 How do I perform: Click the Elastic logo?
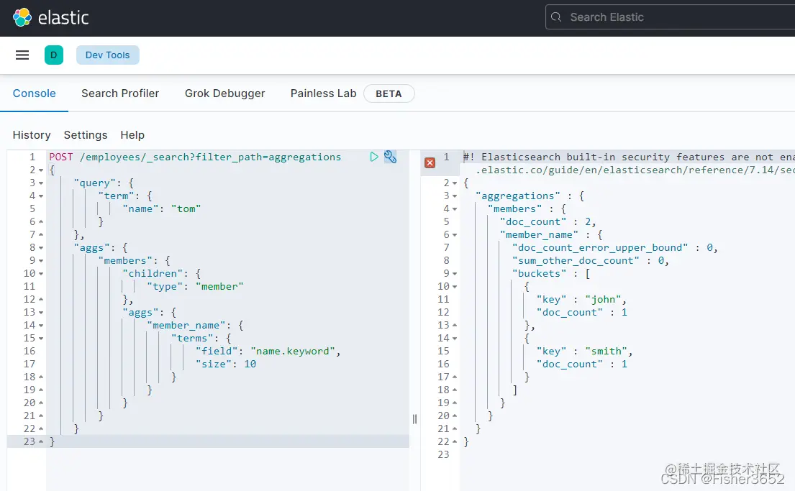50,18
